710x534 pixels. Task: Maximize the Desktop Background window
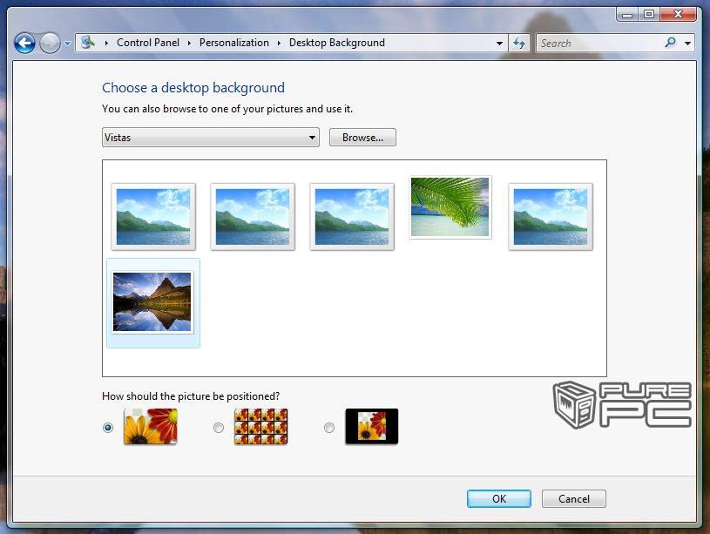(649, 15)
